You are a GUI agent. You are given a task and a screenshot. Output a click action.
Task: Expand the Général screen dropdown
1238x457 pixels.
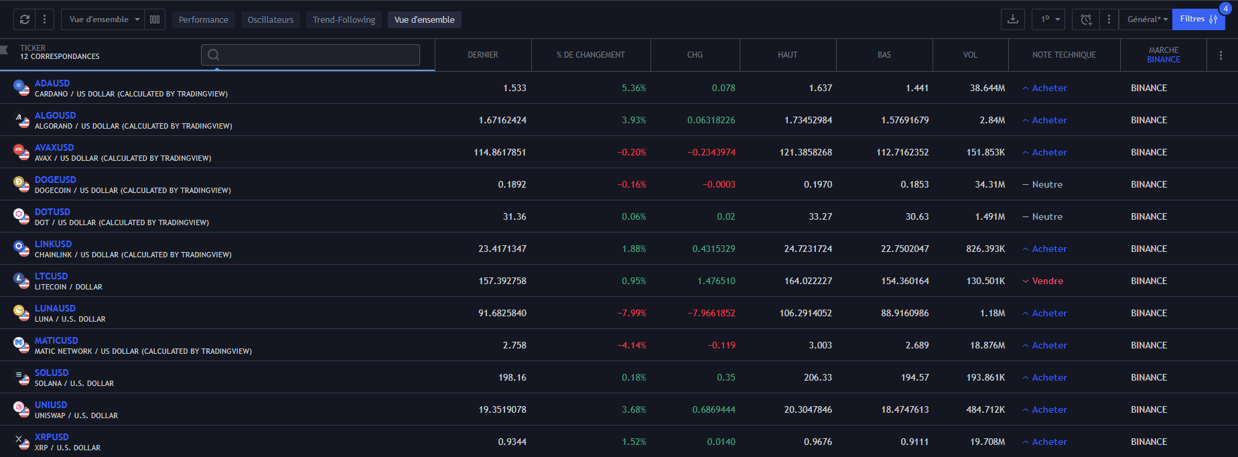(x=1147, y=19)
